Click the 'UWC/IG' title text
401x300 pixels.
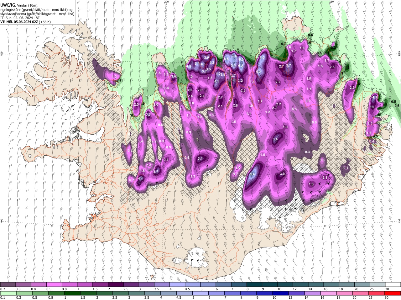pyautogui.click(x=8, y=5)
